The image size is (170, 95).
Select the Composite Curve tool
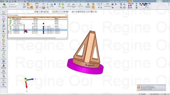pyautogui.click(x=74, y=6)
